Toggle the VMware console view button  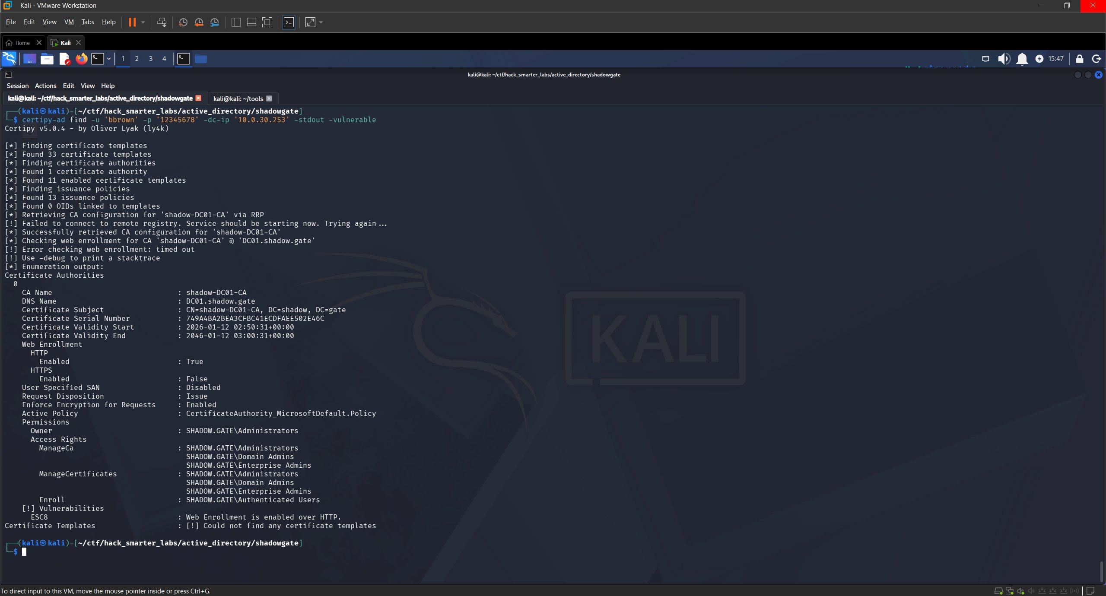289,22
